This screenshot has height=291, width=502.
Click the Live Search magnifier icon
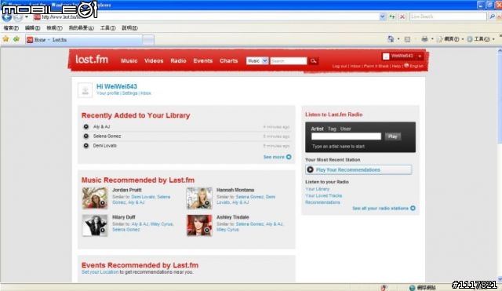(492, 16)
